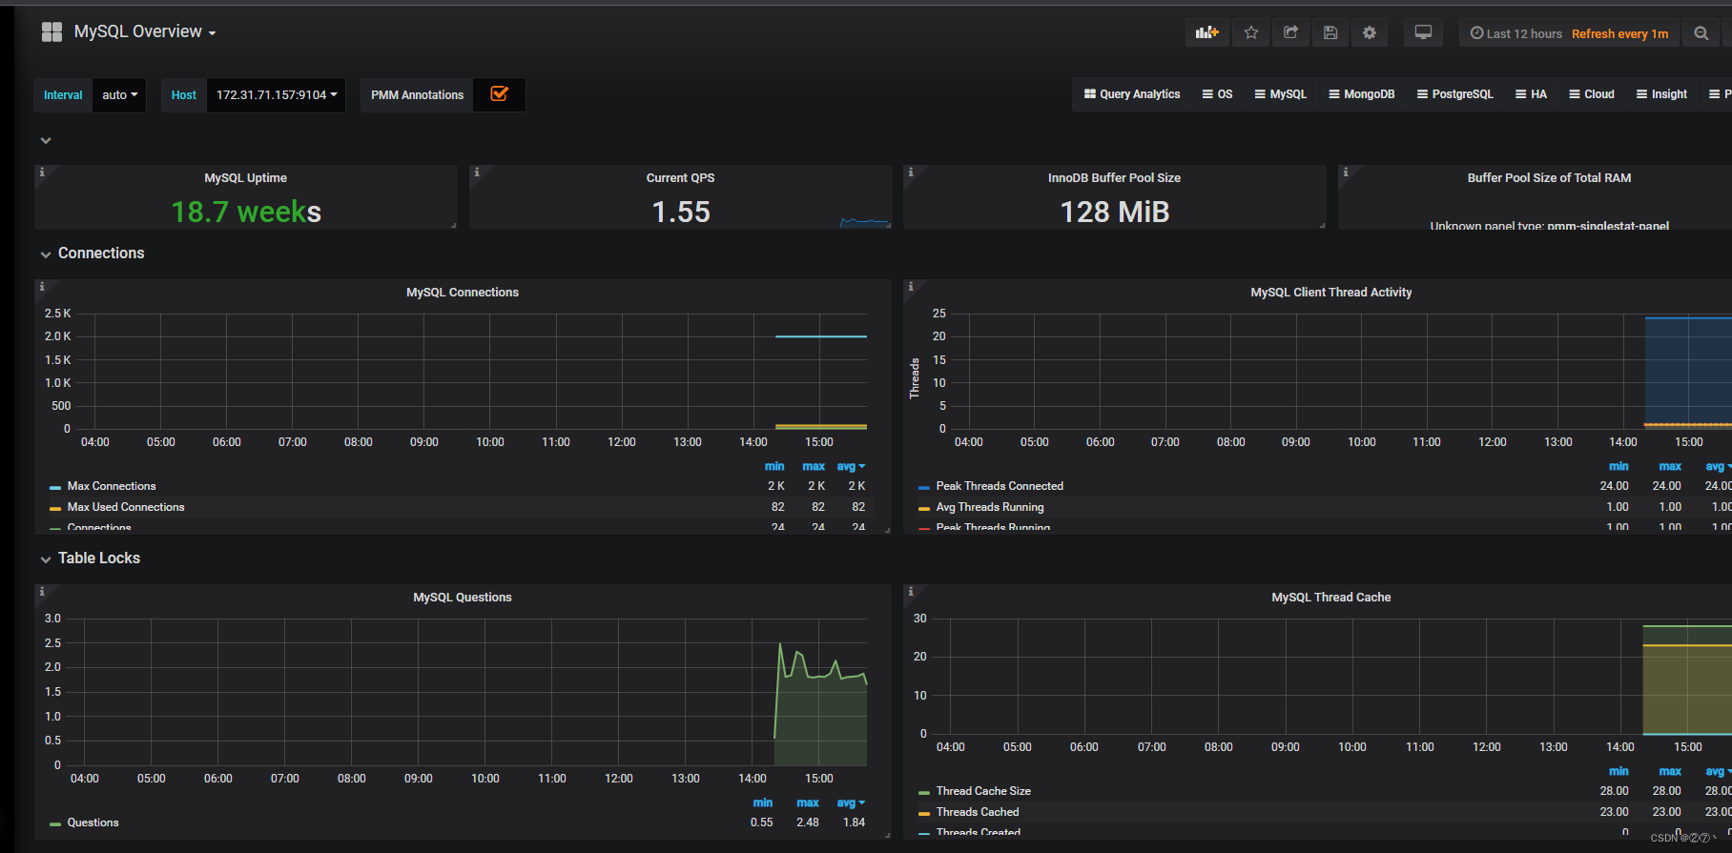Open the OS menu
The height and width of the screenshot is (853, 1732).
click(1217, 94)
